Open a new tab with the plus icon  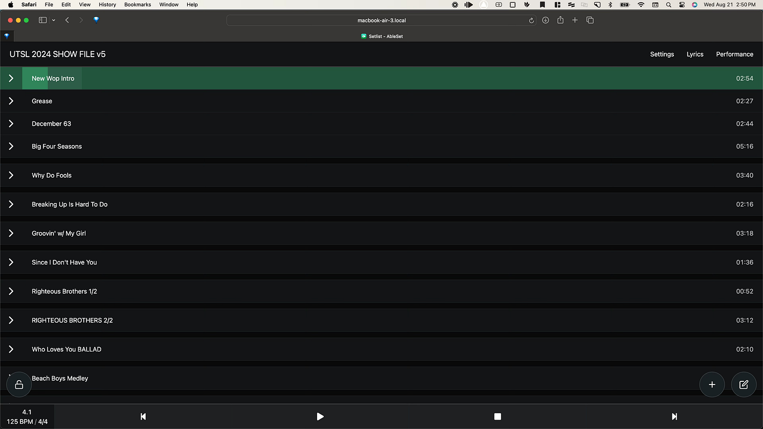tap(575, 20)
